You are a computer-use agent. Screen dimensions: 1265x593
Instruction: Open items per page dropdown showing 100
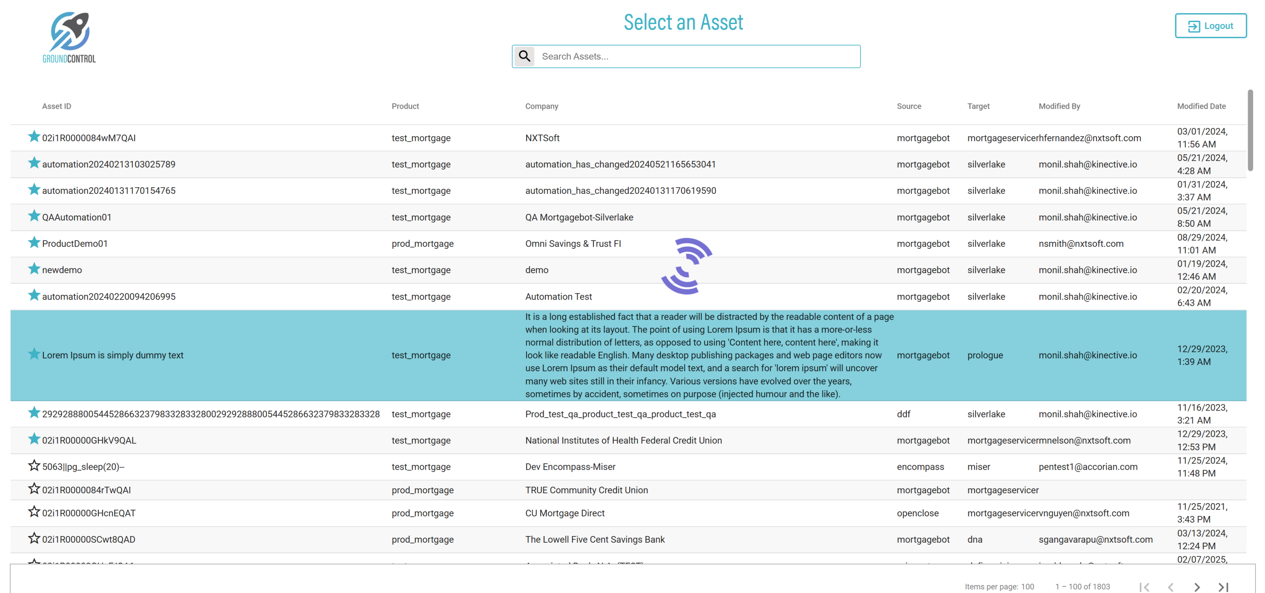click(x=1027, y=586)
